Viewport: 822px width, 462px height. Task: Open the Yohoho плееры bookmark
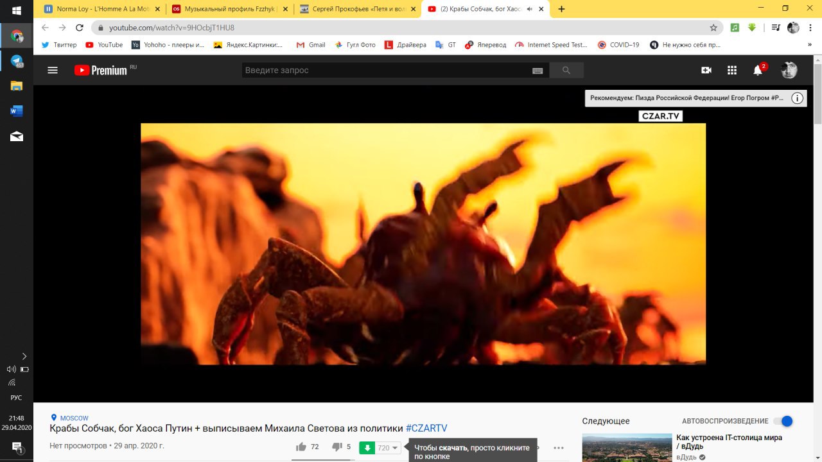coord(168,45)
